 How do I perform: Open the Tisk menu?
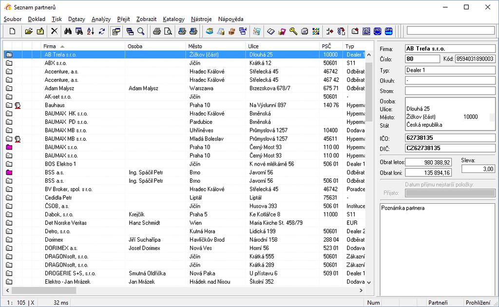(57, 19)
